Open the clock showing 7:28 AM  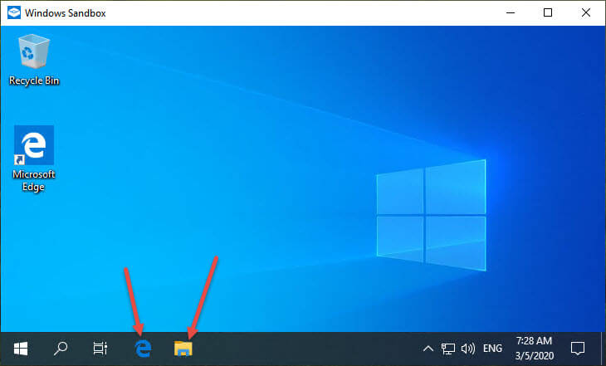click(x=534, y=349)
